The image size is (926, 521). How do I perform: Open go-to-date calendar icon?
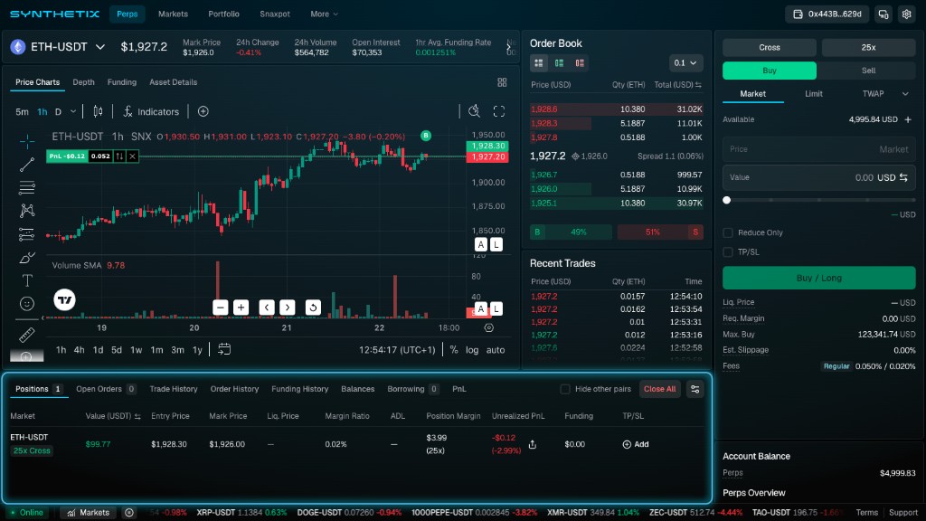coord(224,349)
